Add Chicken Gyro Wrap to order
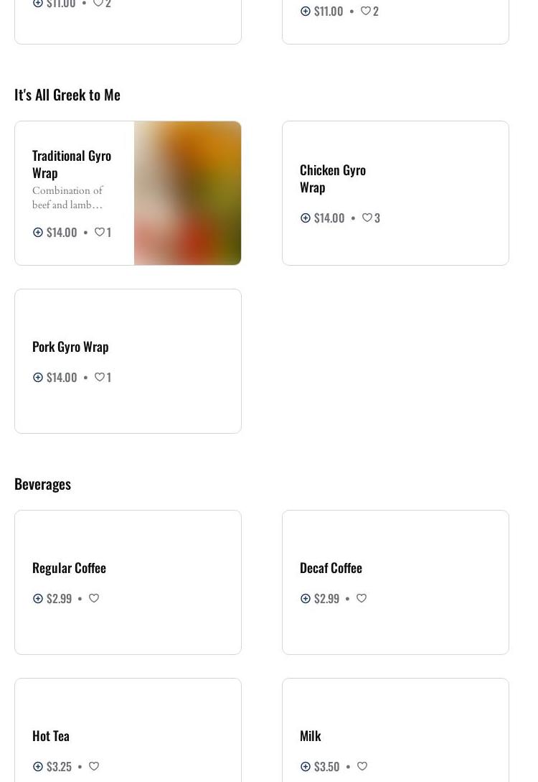Image resolution: width=538 pixels, height=782 pixels. (x=306, y=218)
